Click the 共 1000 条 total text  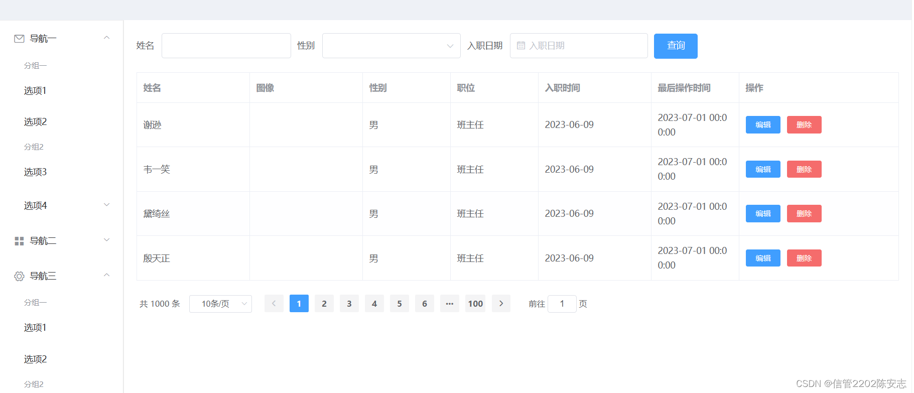[x=160, y=304]
